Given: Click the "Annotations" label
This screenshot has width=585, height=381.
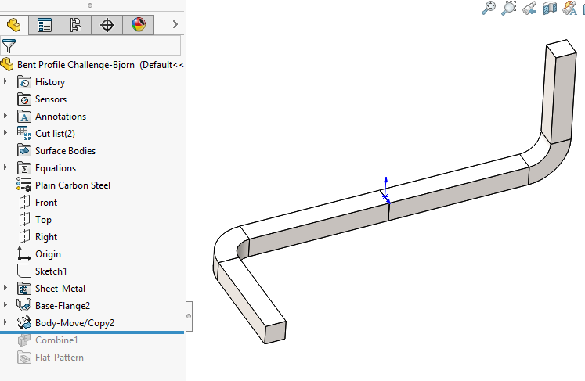Looking at the screenshot, I should point(61,117).
